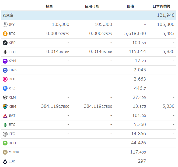Image resolution: width=178 pixels, height=167 pixels.
Task: Click the pink Polkadot DOT icon
Action: [5, 79]
